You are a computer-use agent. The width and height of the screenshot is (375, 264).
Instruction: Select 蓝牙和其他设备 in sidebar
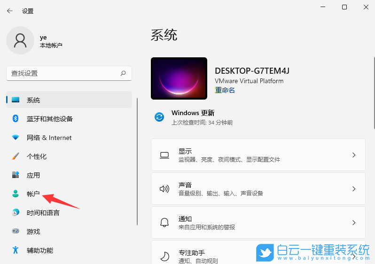tap(69, 118)
